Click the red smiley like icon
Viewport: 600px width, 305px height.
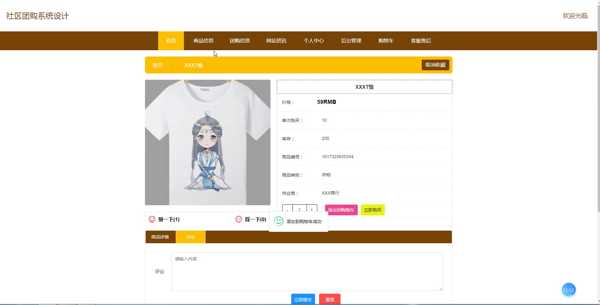[152, 219]
